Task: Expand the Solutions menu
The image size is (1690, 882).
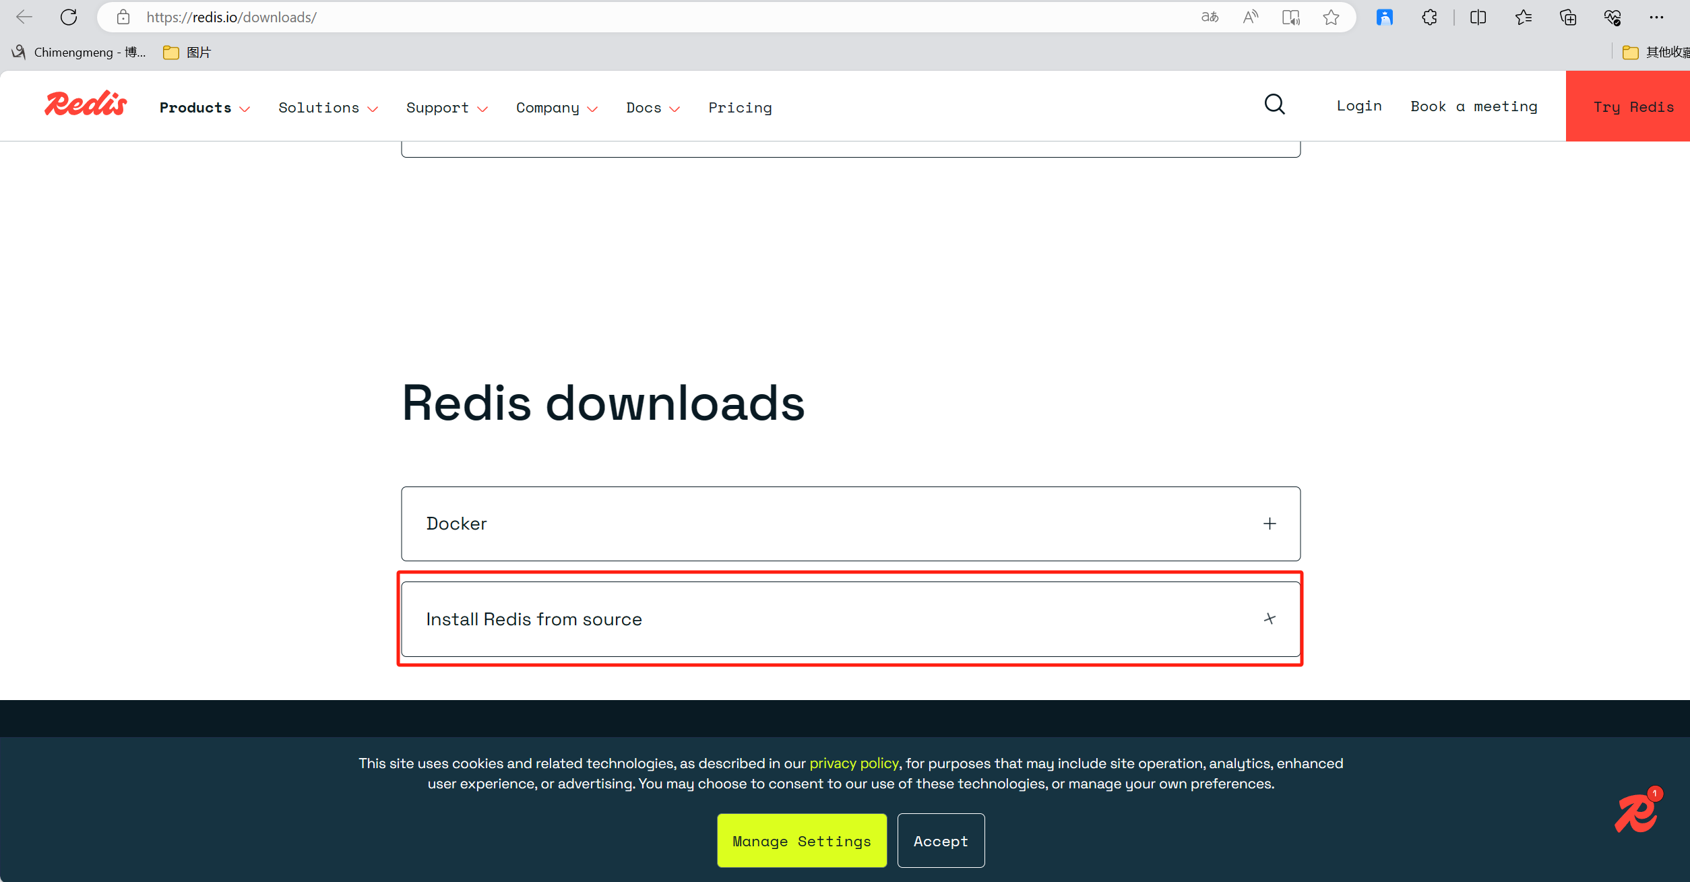Action: click(x=328, y=108)
